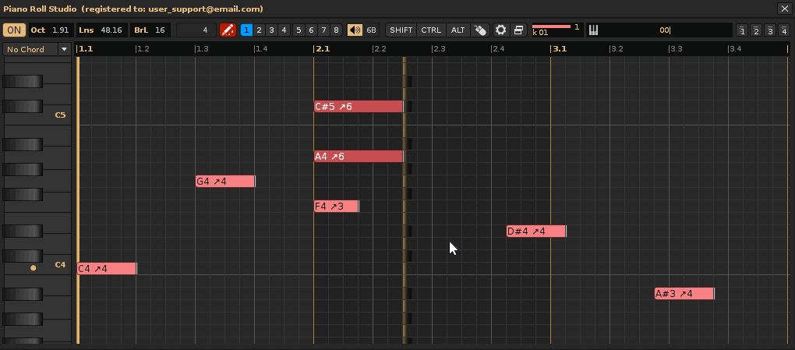Viewport: 795px width, 350px height.
Task: Click the window layout icon beside gear
Action: [x=518, y=30]
